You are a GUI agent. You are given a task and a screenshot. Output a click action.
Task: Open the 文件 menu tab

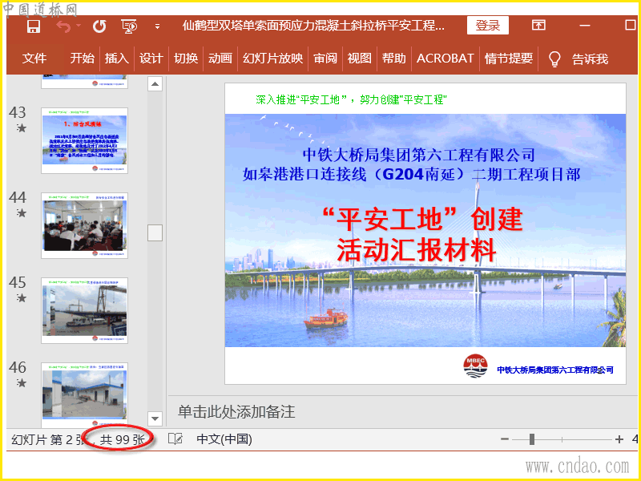(34, 59)
